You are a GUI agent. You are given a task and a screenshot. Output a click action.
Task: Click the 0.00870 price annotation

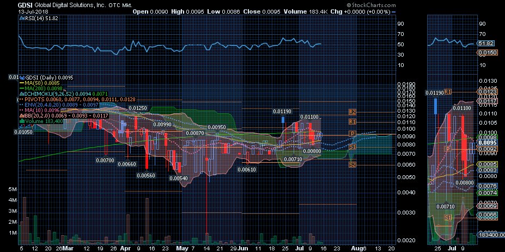(195, 133)
